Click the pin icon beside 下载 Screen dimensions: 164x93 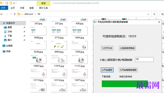[24, 36]
